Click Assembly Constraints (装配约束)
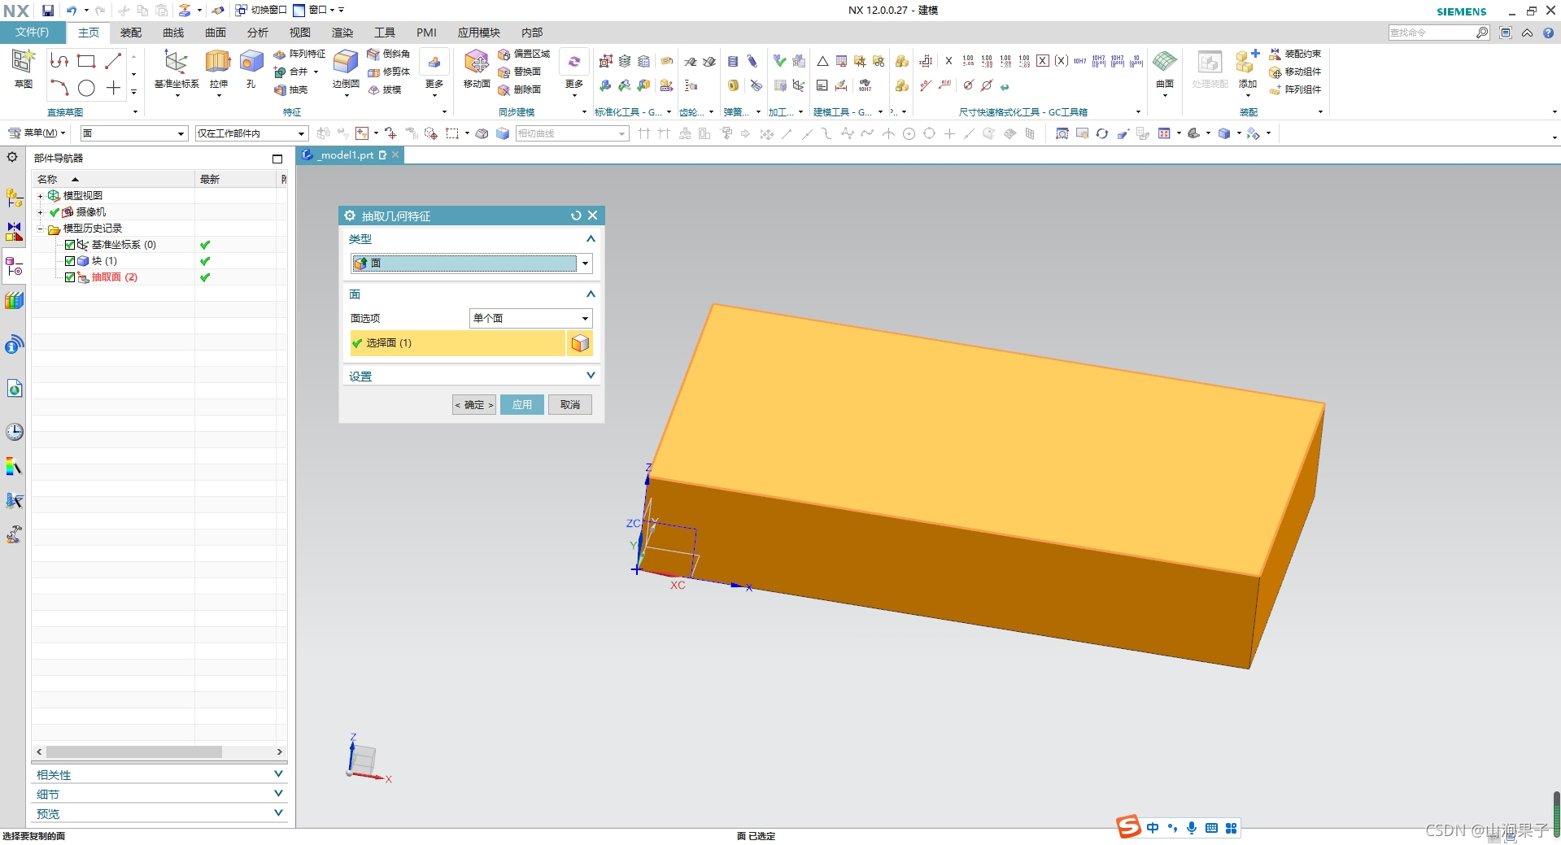The width and height of the screenshot is (1561, 845). coord(1295,54)
